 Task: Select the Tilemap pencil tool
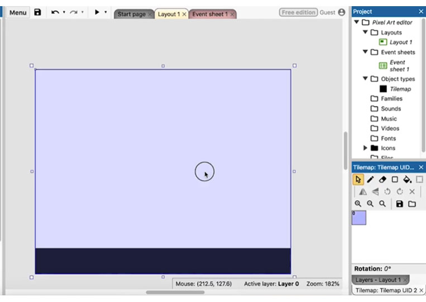coord(370,180)
